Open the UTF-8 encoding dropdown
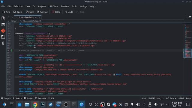Viewport: 192px width, 108px height. pos(181,98)
